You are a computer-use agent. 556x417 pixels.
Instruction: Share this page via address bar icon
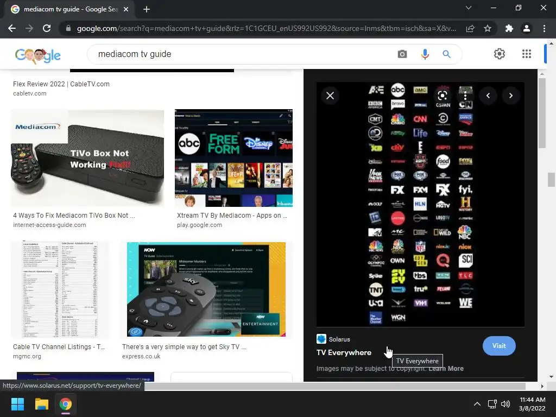point(470,28)
